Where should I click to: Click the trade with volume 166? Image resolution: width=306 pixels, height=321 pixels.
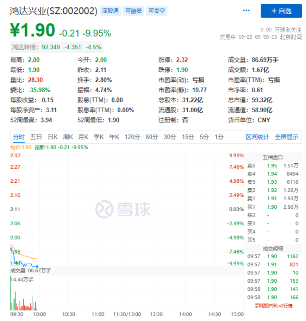(x=272, y=297)
